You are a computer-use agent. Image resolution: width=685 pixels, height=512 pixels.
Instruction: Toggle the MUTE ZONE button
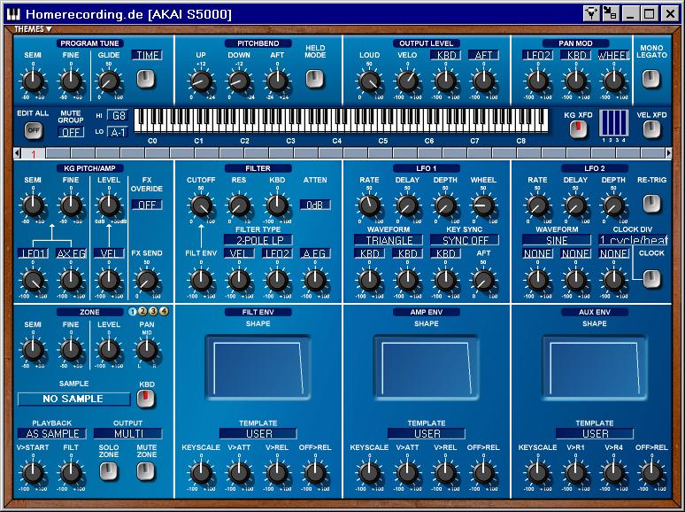point(146,471)
